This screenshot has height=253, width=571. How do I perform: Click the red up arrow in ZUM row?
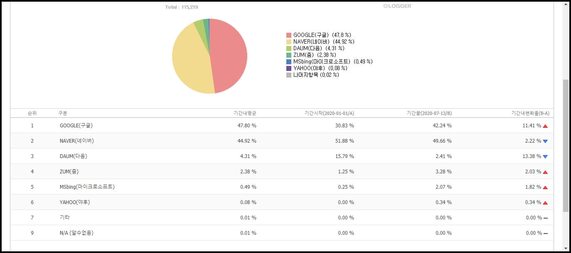click(545, 172)
